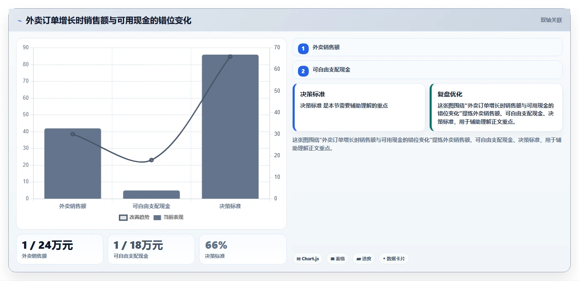The width and height of the screenshot is (579, 281).
Task: Click the 表格 tag
Action: point(337,259)
